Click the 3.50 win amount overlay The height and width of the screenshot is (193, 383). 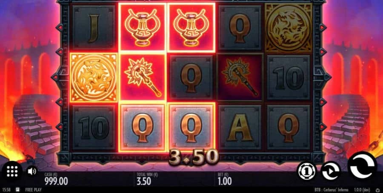coord(194,158)
